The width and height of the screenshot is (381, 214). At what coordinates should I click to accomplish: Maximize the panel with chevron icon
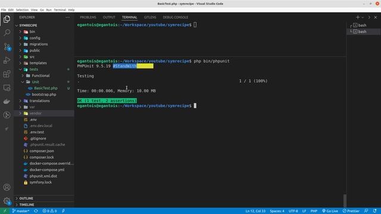click(369, 17)
